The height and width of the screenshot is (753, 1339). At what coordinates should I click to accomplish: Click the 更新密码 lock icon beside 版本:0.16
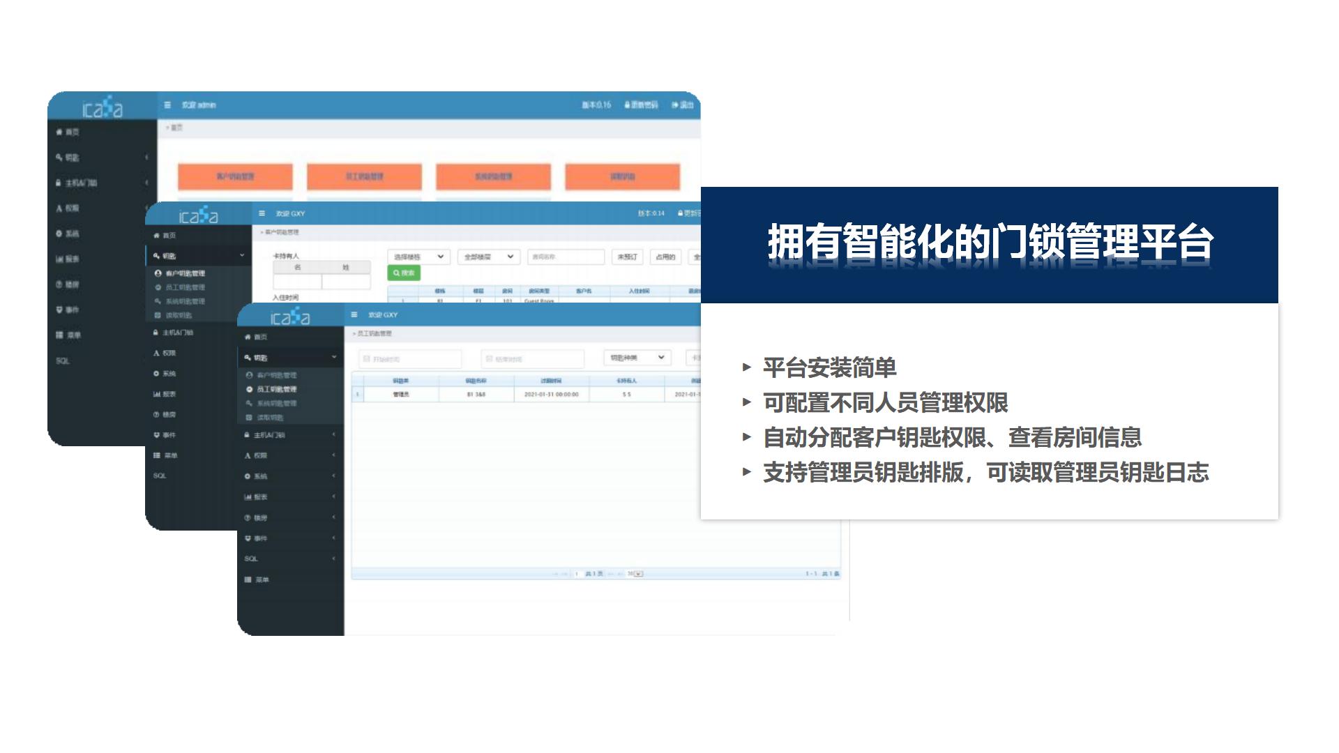627,105
